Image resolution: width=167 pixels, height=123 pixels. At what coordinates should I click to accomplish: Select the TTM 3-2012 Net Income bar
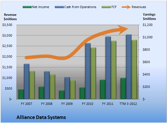click(123, 88)
